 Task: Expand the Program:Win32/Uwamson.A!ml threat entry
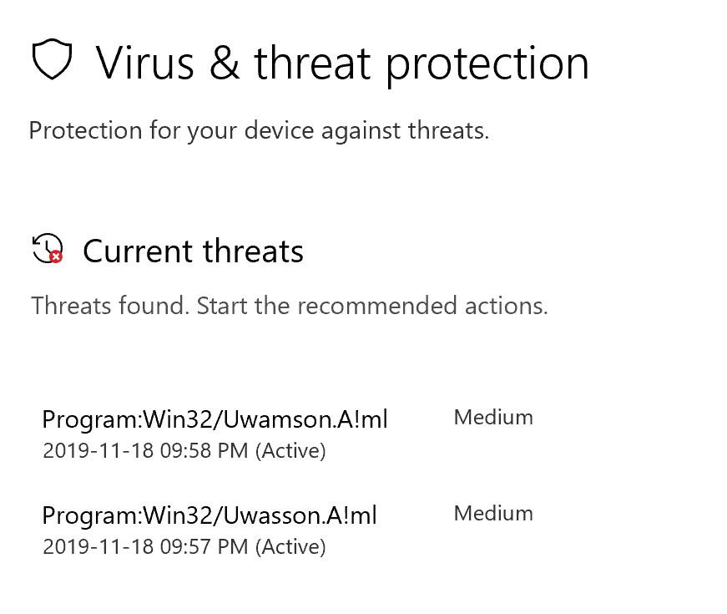pyautogui.click(x=215, y=419)
